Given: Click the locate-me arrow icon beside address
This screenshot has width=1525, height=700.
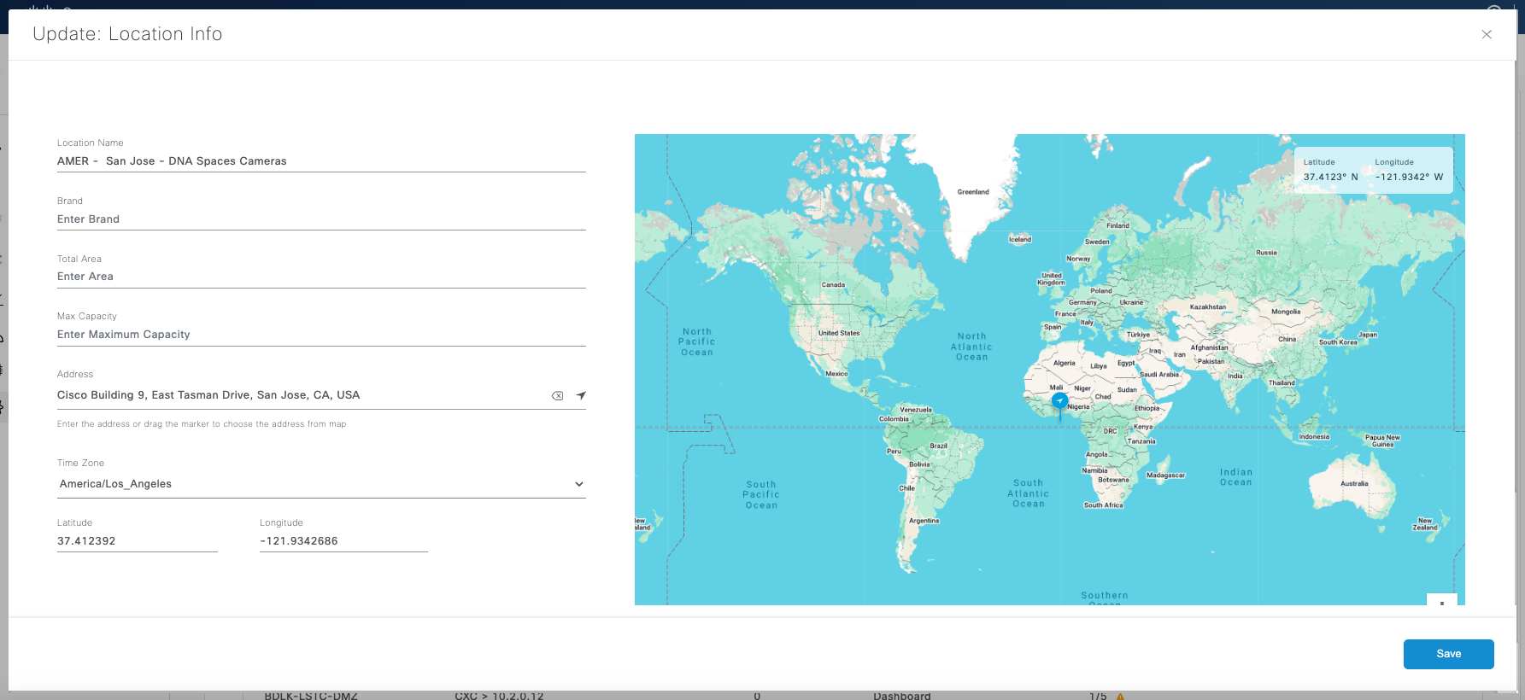Looking at the screenshot, I should tap(581, 395).
